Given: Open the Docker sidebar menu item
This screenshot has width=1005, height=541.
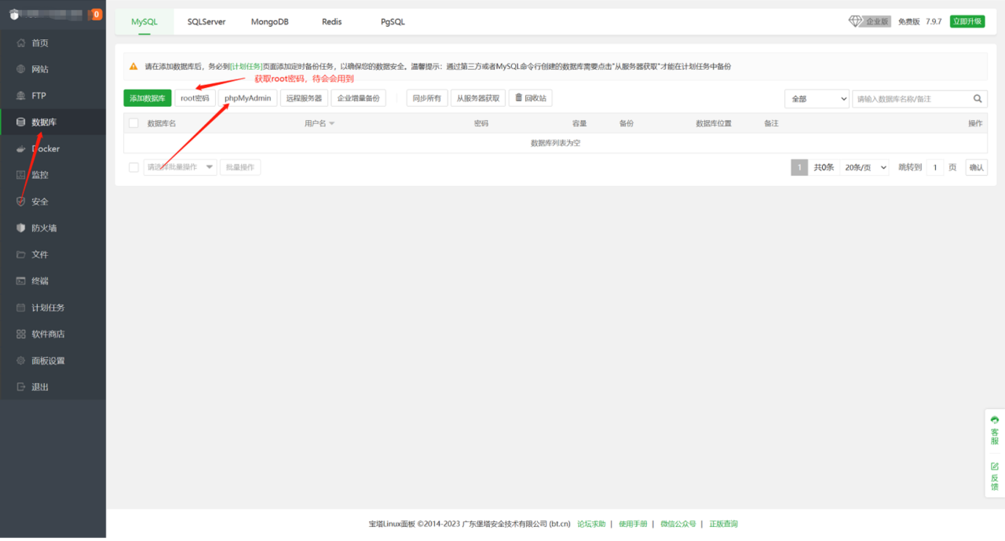Looking at the screenshot, I should [x=53, y=148].
